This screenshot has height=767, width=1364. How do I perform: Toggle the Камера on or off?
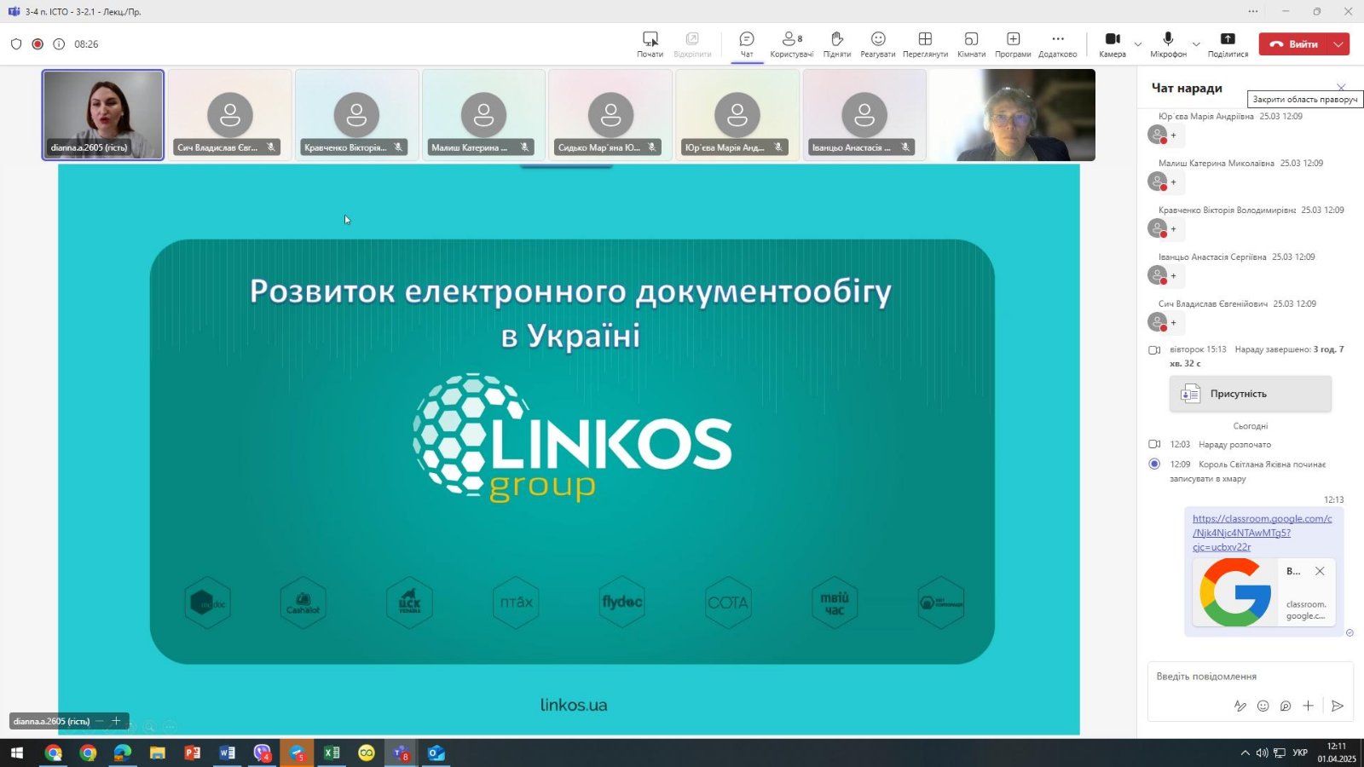click(1113, 44)
